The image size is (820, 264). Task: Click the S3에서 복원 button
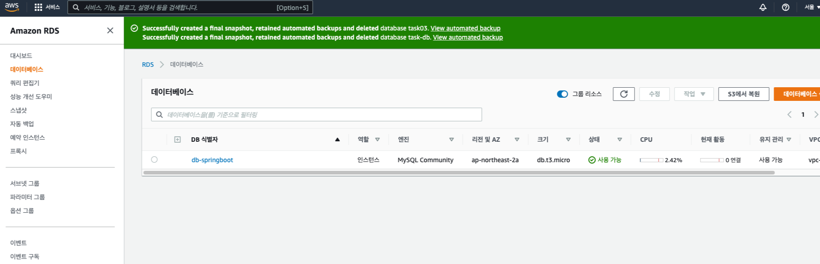tap(744, 94)
